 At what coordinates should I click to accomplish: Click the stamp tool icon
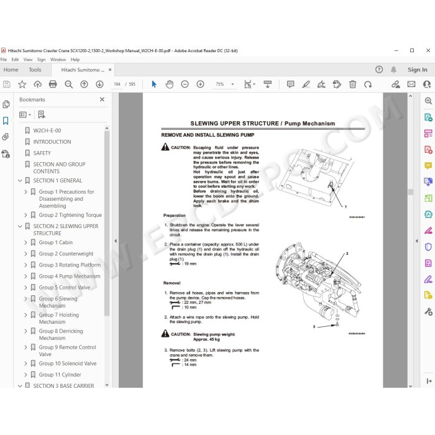pyautogui.click(x=337, y=84)
